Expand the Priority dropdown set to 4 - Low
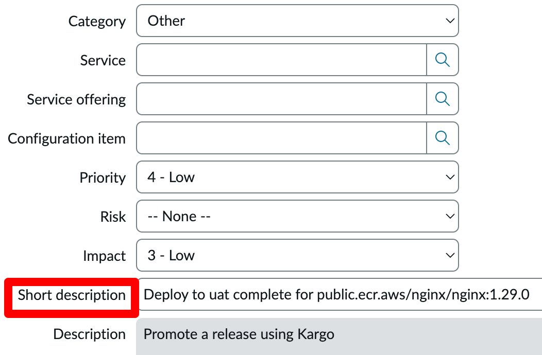The width and height of the screenshot is (542, 355). click(x=297, y=177)
